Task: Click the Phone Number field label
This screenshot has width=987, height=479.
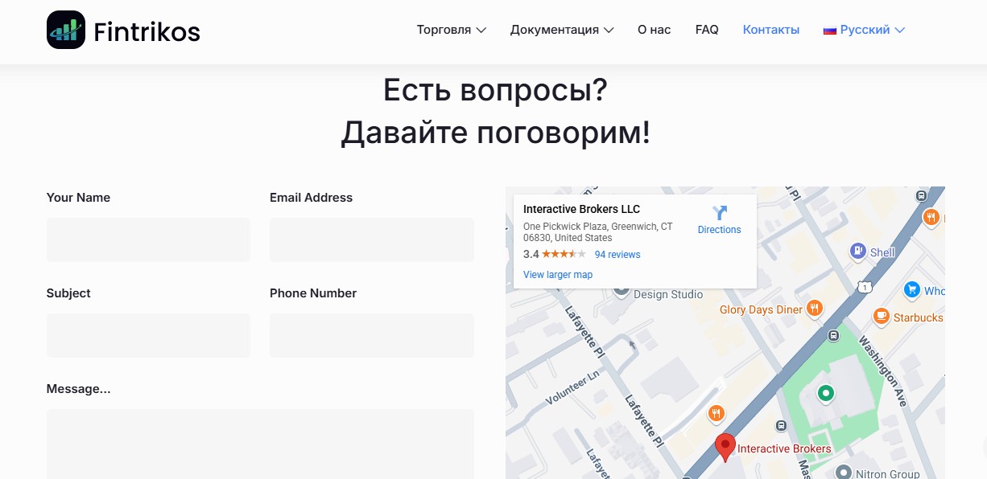Action: pos(313,293)
